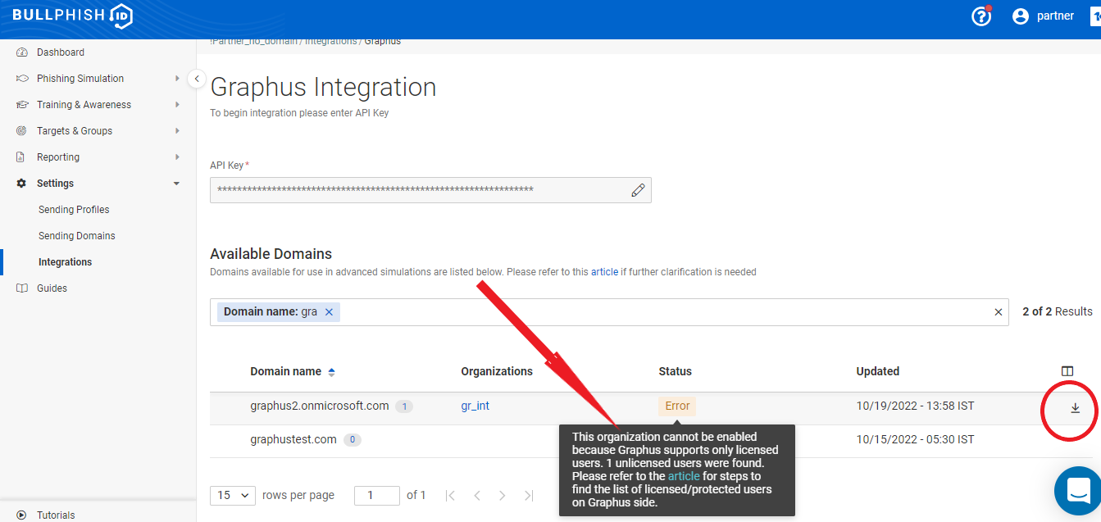The width and height of the screenshot is (1101, 522).
Task: Click the BullPhish ID logo
Action: click(72, 16)
